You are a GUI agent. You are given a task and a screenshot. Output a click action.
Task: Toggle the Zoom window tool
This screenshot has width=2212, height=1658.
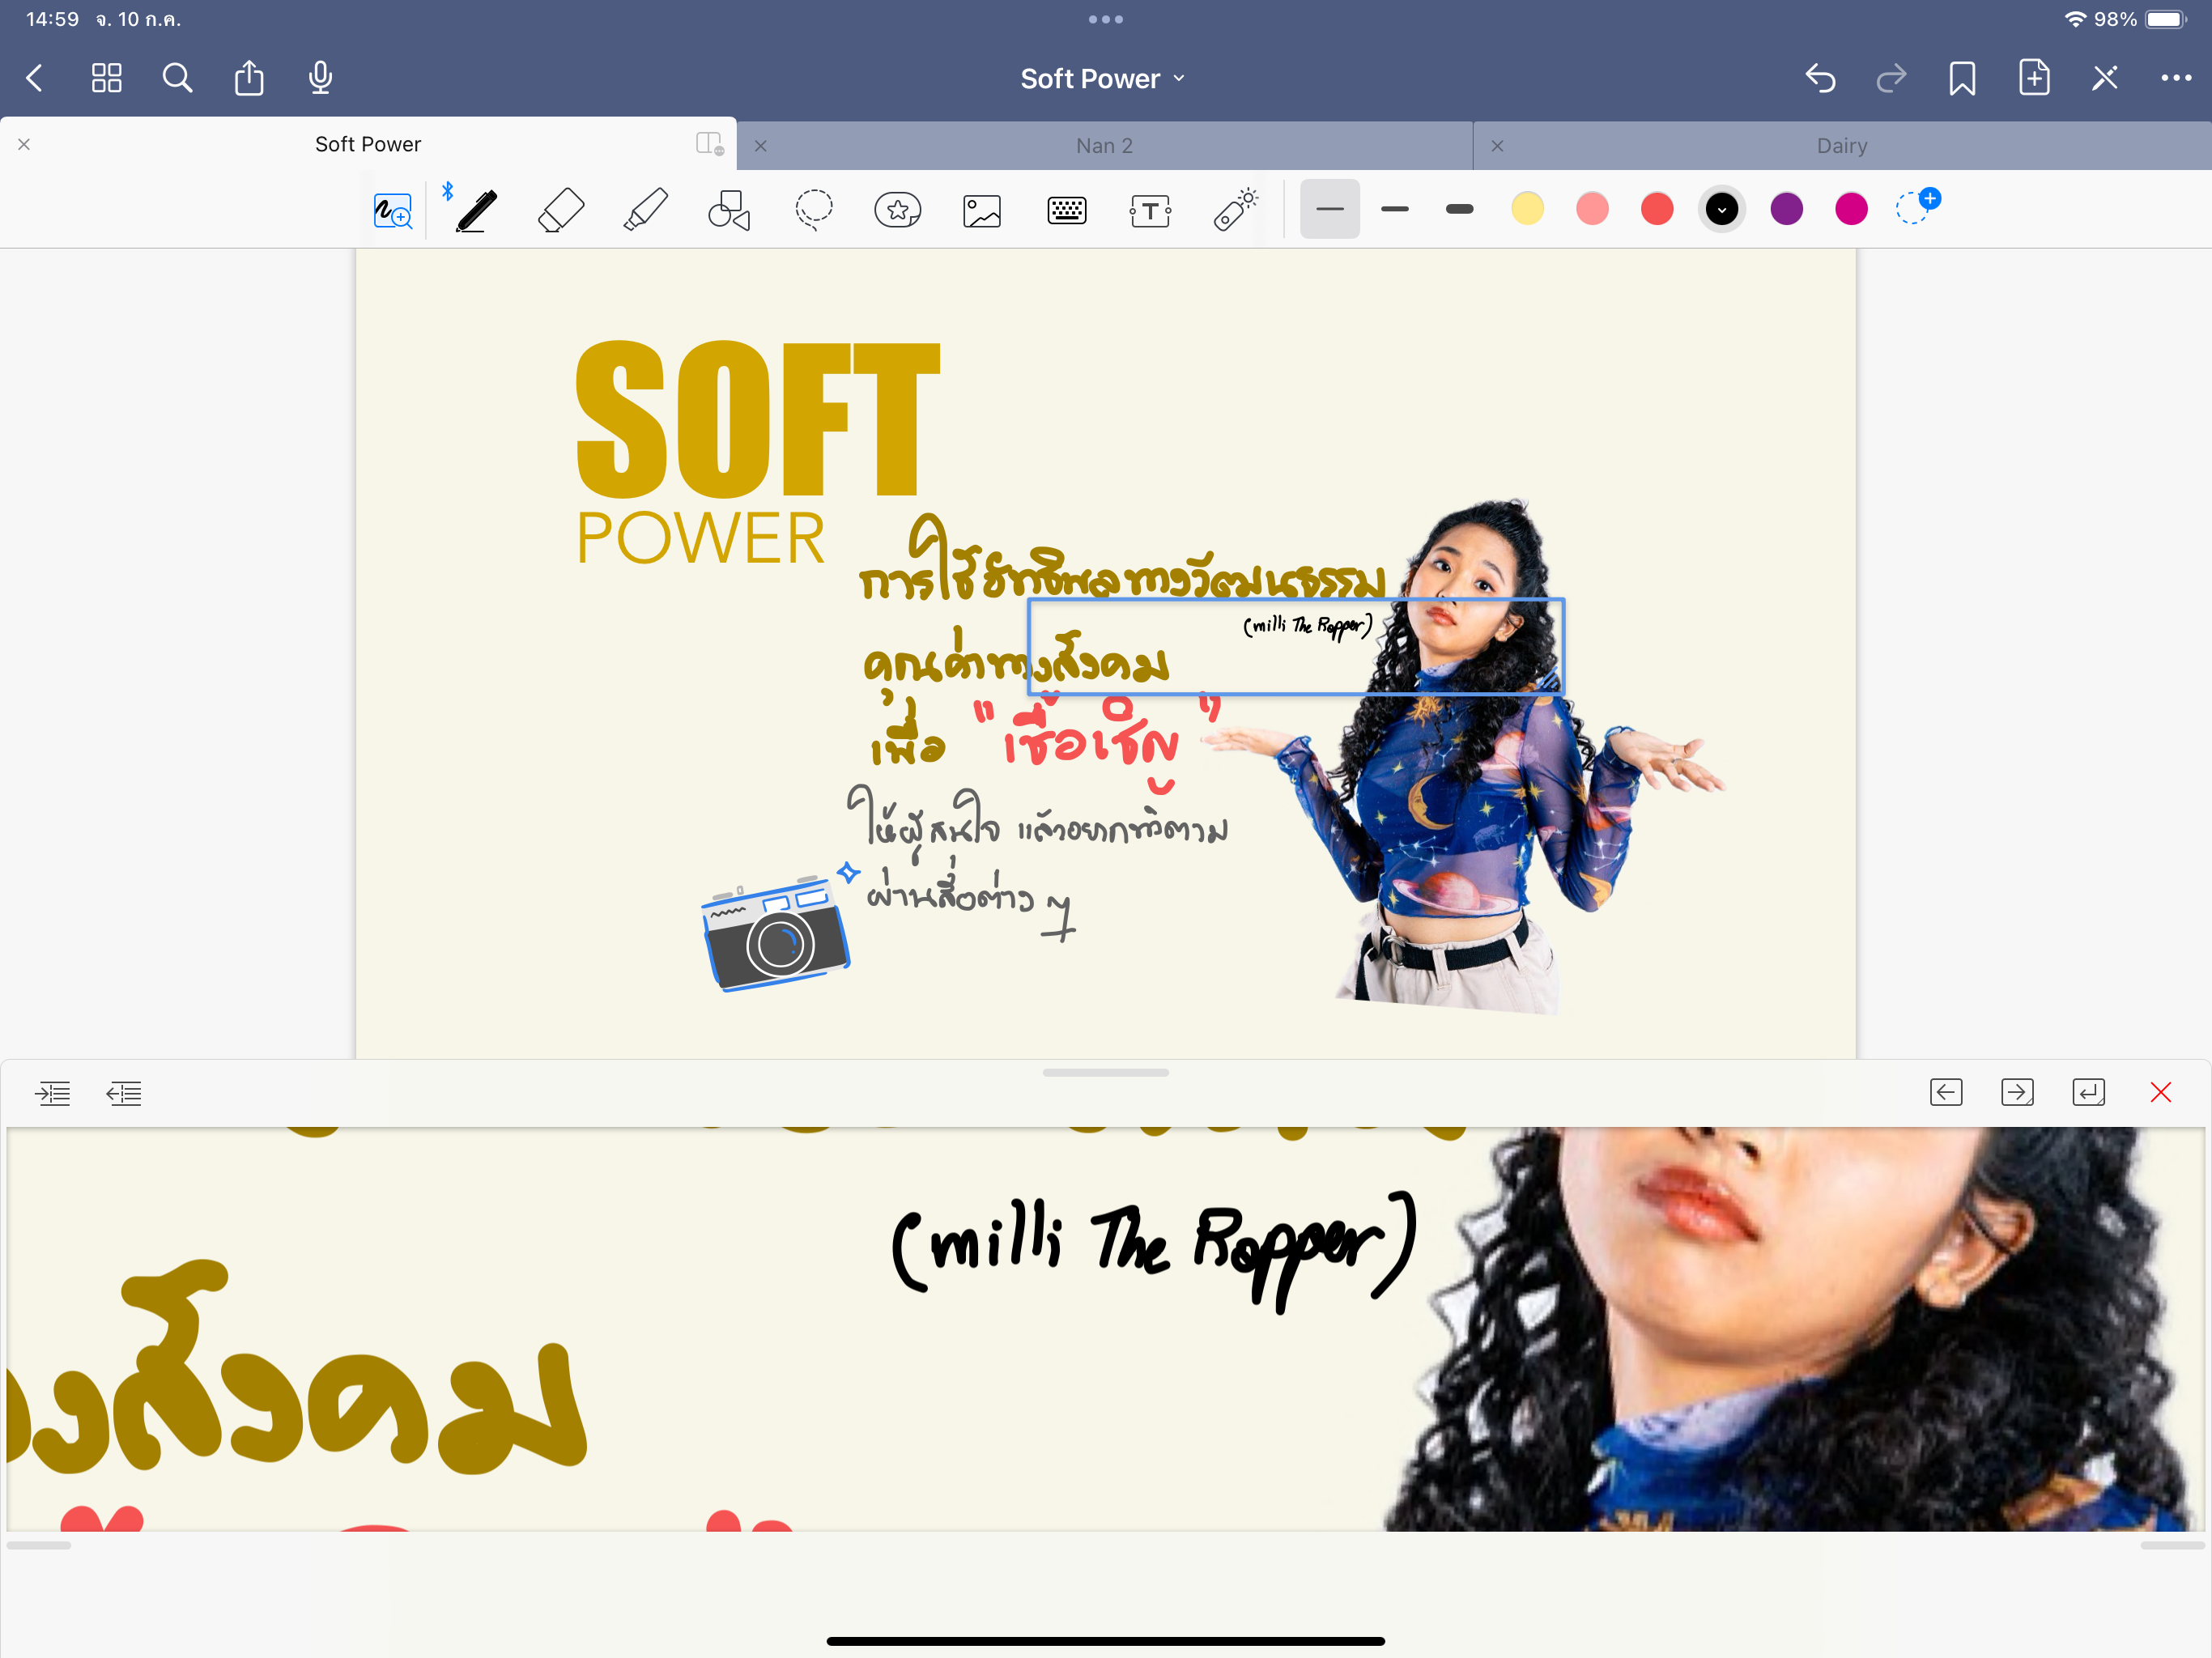pos(392,211)
